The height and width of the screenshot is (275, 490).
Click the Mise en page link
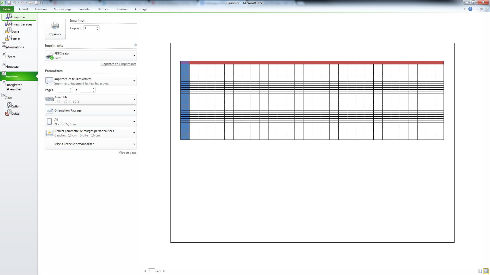click(x=127, y=153)
